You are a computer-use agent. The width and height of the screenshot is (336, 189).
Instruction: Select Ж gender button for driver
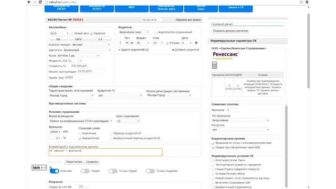(x=132, y=43)
